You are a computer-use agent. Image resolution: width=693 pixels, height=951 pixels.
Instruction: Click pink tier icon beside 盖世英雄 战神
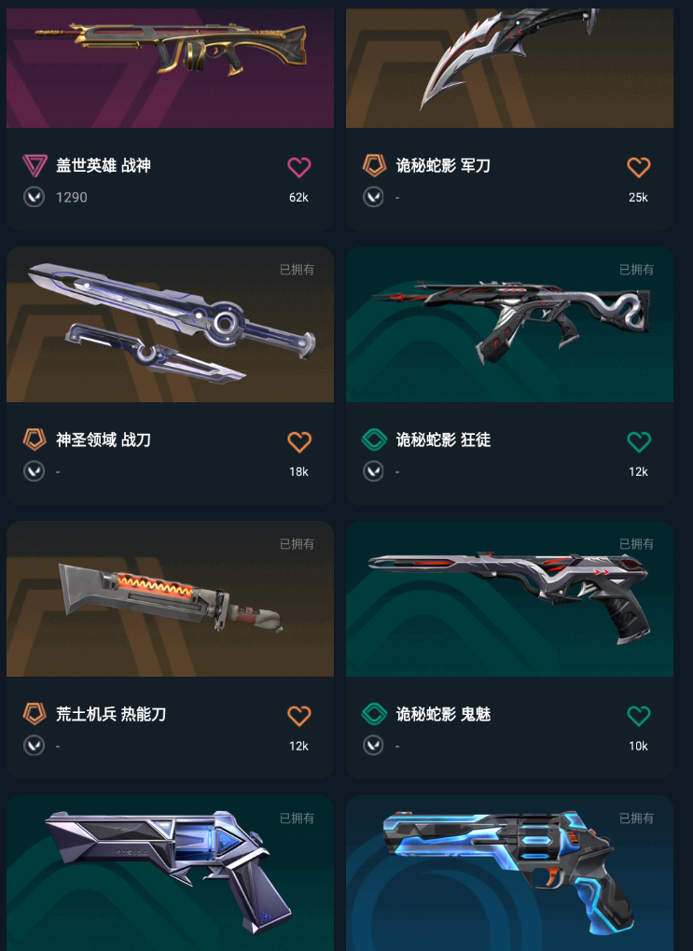(35, 165)
